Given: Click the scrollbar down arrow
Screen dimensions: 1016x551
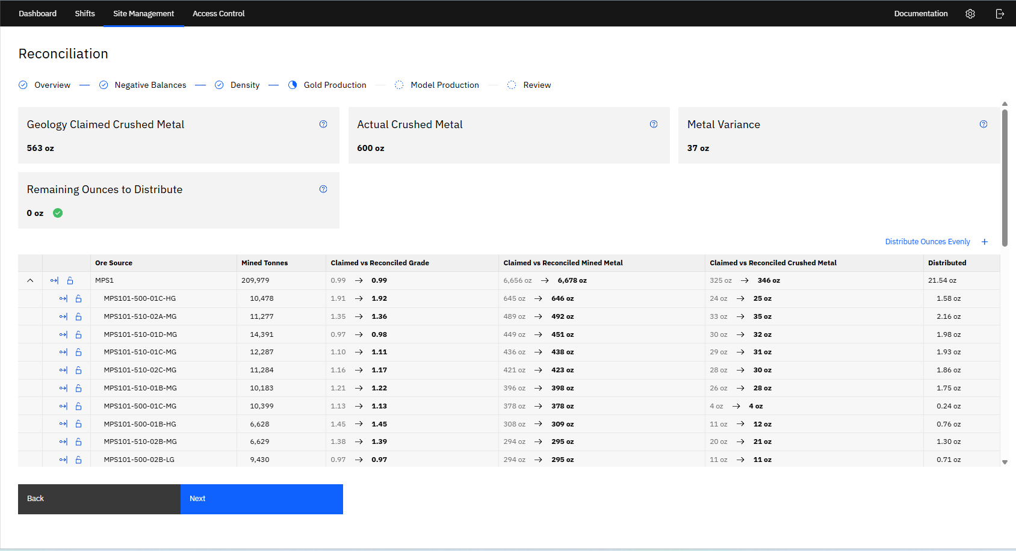Looking at the screenshot, I should coord(1004,462).
